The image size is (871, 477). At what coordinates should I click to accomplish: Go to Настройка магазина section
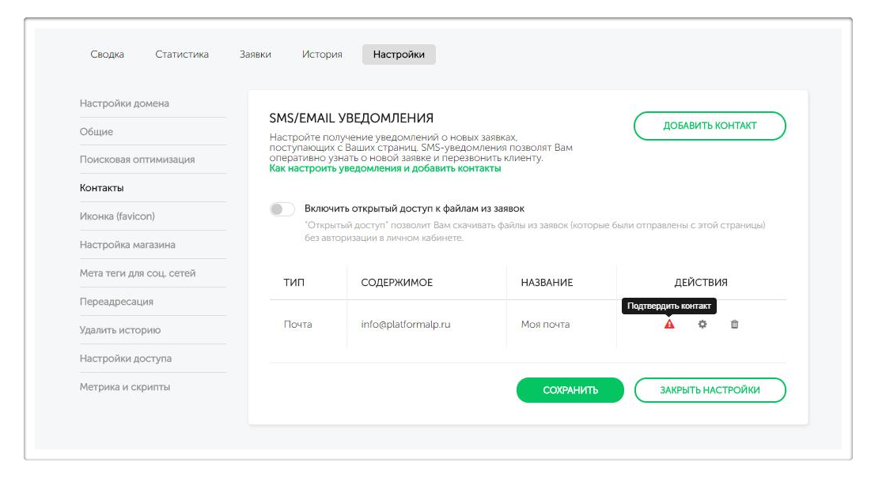click(x=127, y=245)
